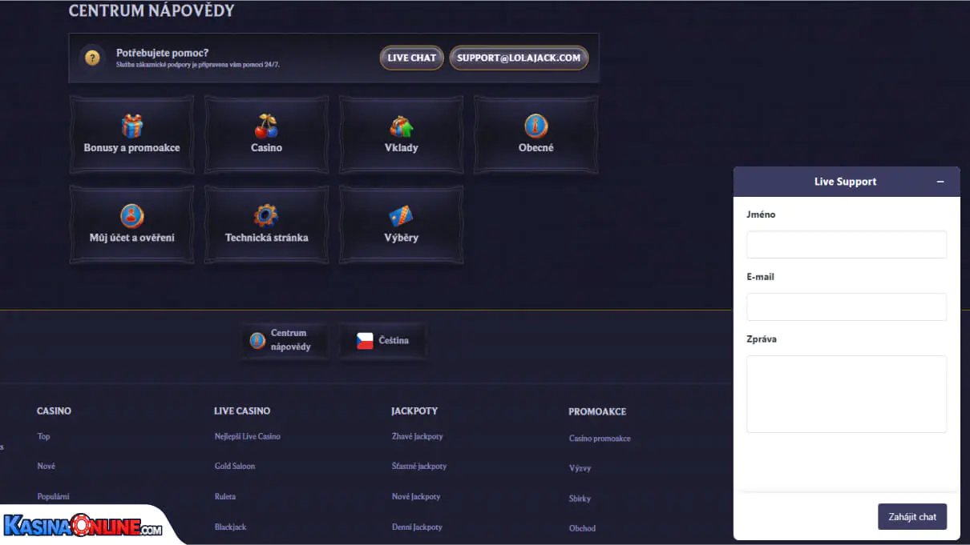This screenshot has width=970, height=545.
Task: Start chat with Zahájit chat button
Action: coord(912,517)
